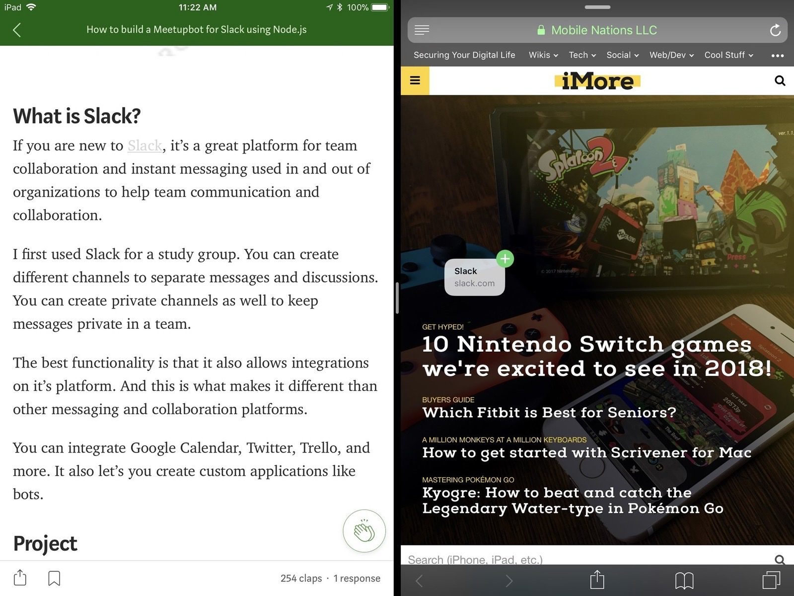This screenshot has width=794, height=596.
Task: Open Safari Reader view icon
Action: [422, 30]
